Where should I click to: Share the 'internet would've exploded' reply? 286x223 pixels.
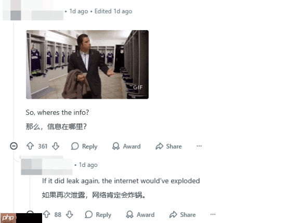tap(183, 215)
